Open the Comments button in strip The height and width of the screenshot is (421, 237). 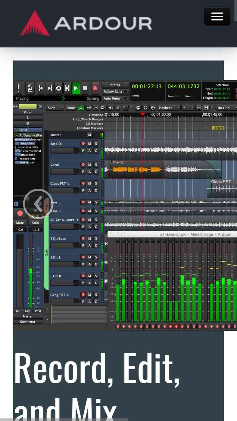pyautogui.click(x=28, y=322)
